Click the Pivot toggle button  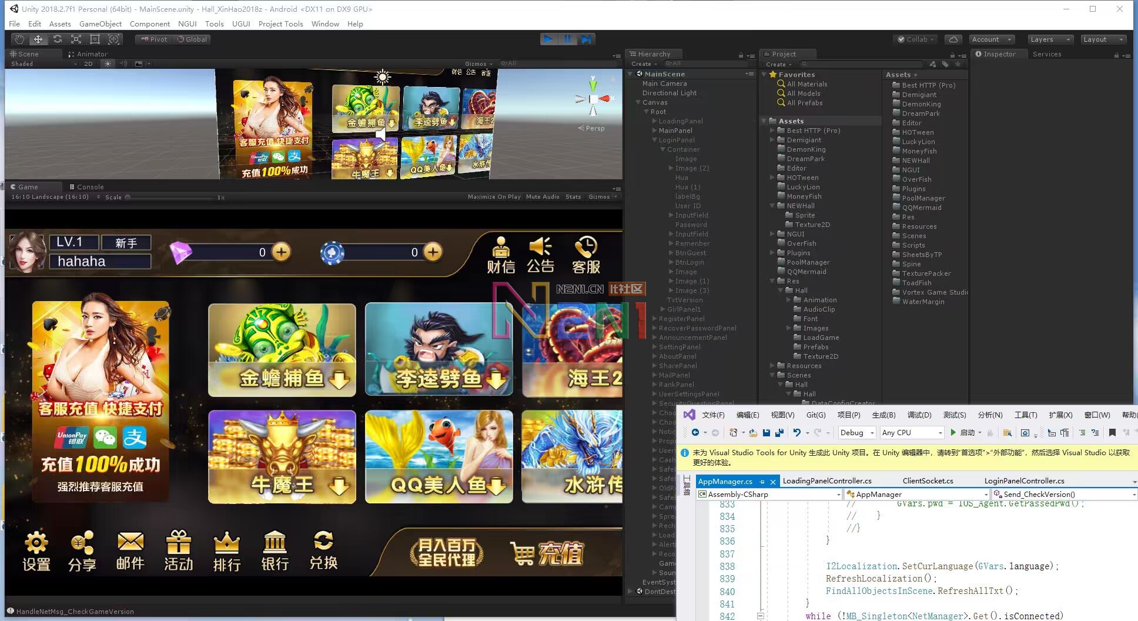tap(154, 39)
